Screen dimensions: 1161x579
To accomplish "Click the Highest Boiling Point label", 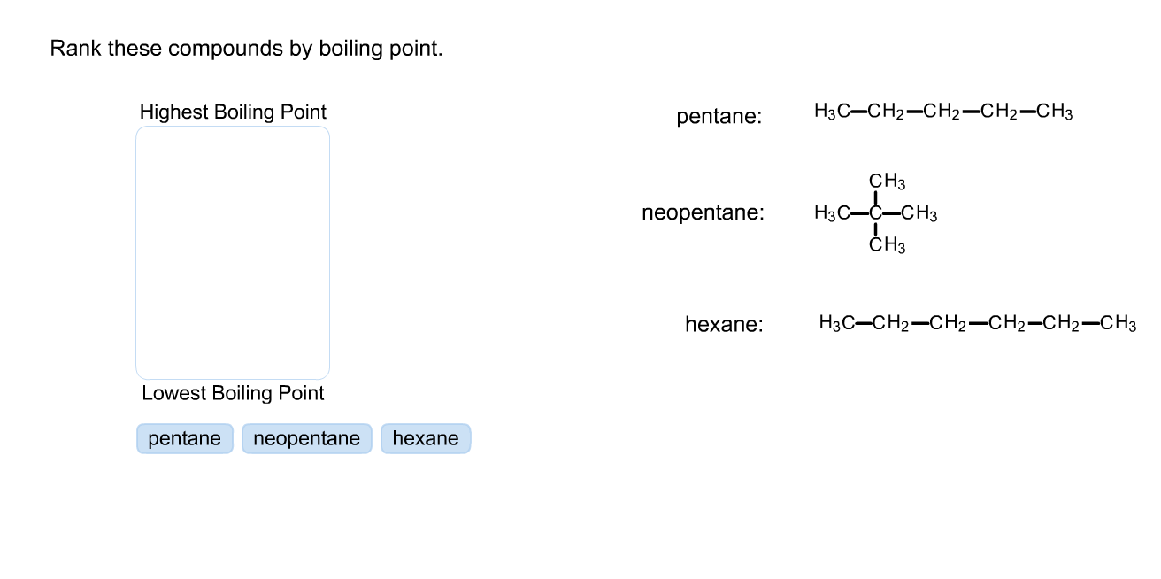I will (x=233, y=112).
